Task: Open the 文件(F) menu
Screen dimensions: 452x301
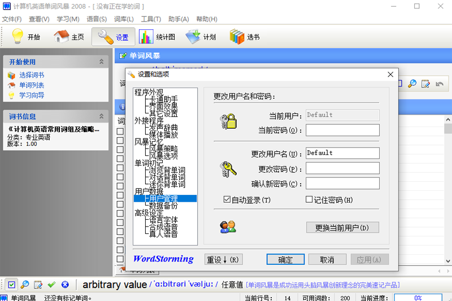Action: click(x=12, y=19)
